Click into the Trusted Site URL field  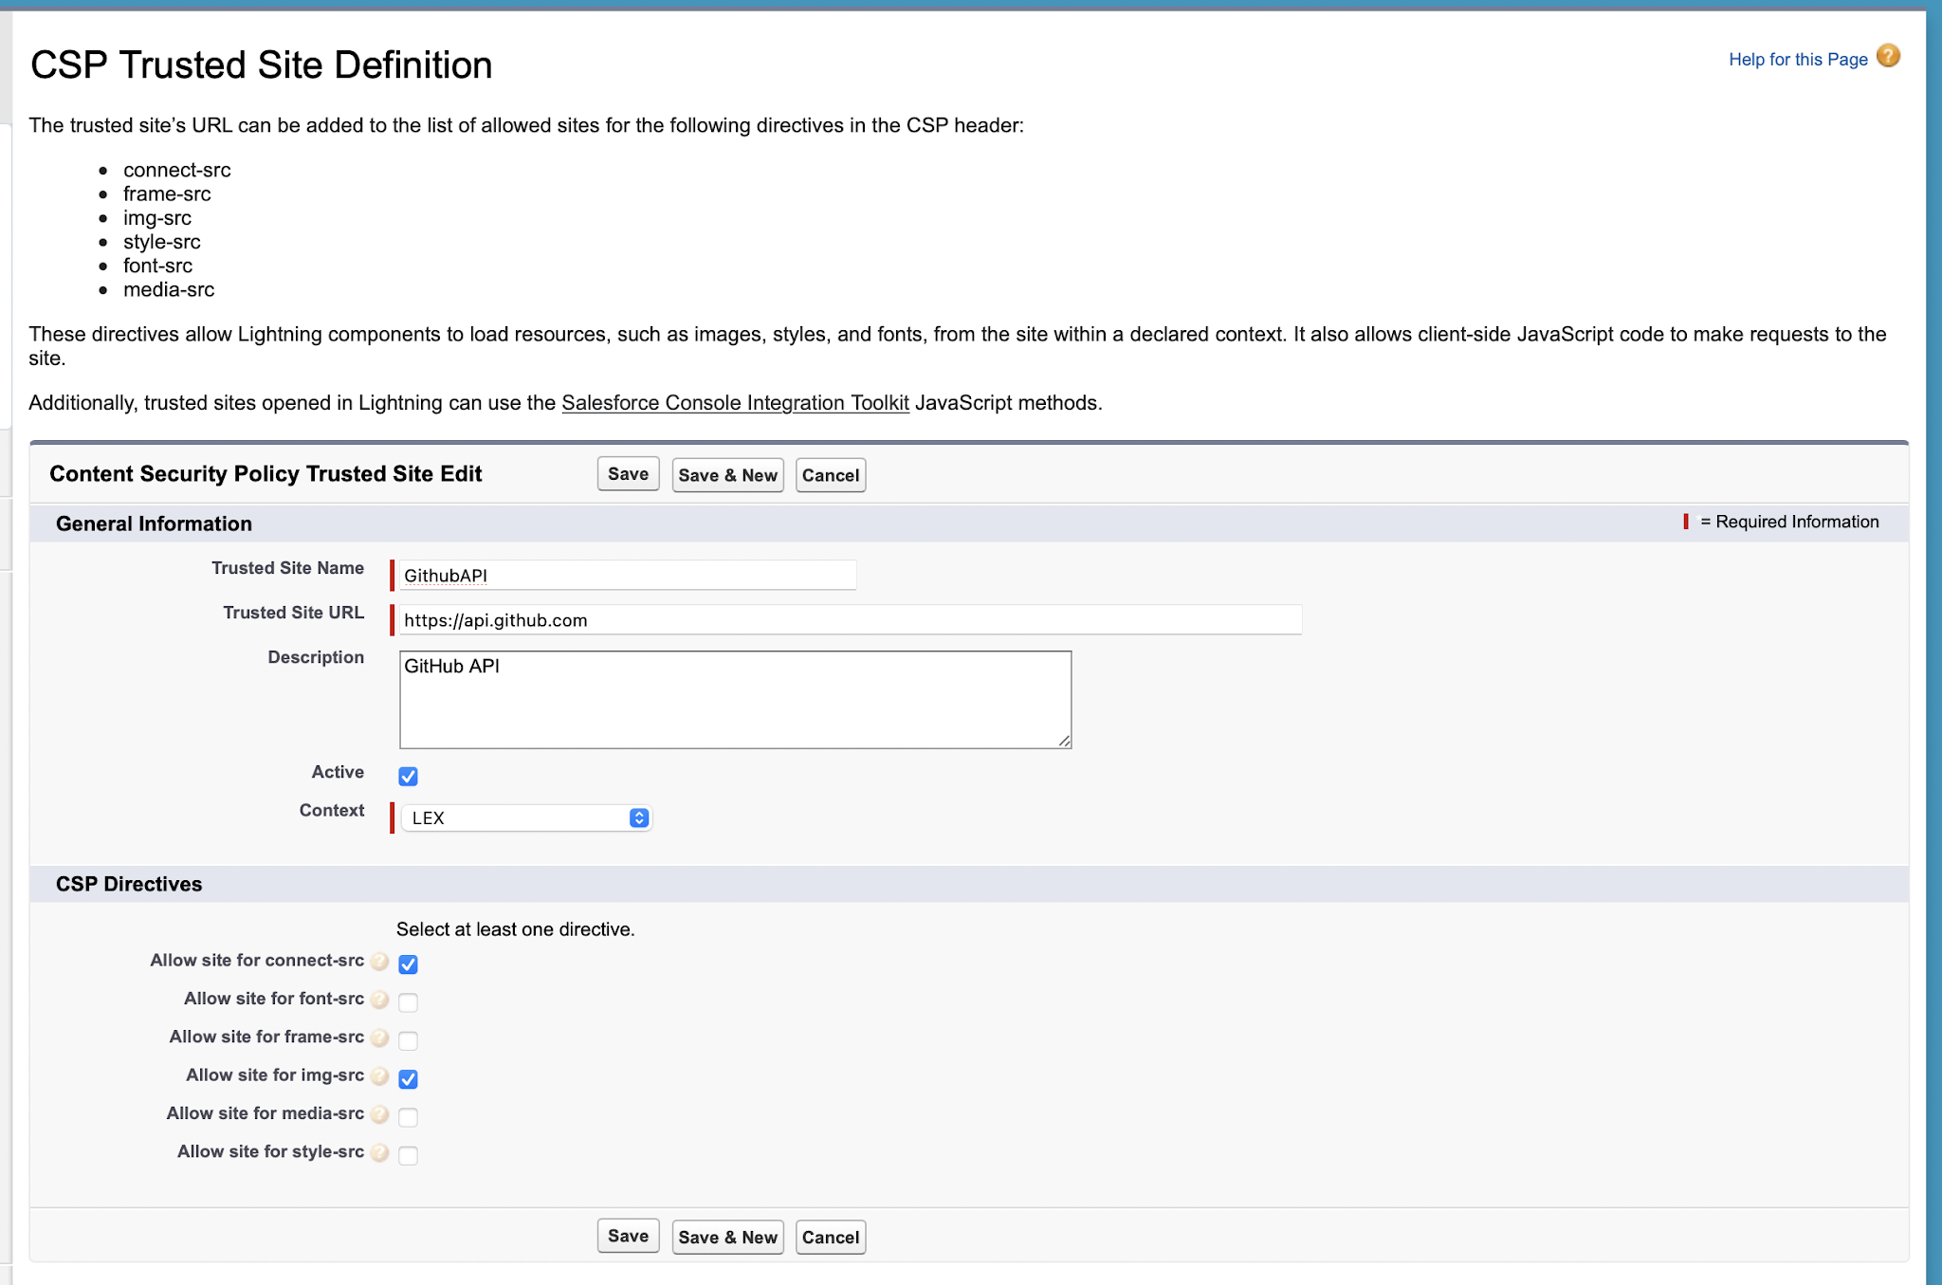[849, 620]
